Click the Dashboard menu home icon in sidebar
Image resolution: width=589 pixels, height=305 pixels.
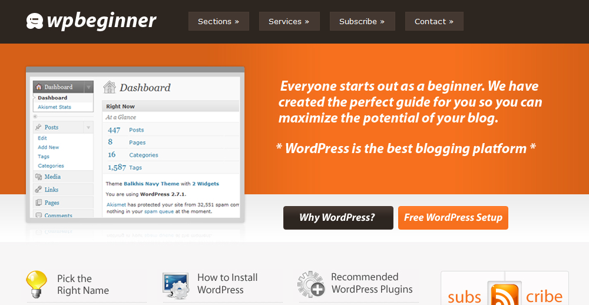point(38,87)
